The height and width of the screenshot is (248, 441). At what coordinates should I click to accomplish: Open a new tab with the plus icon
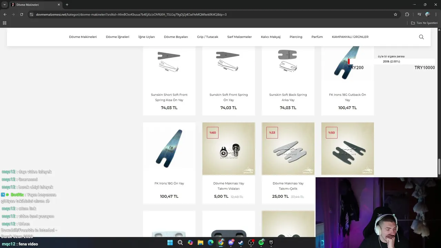point(67,5)
